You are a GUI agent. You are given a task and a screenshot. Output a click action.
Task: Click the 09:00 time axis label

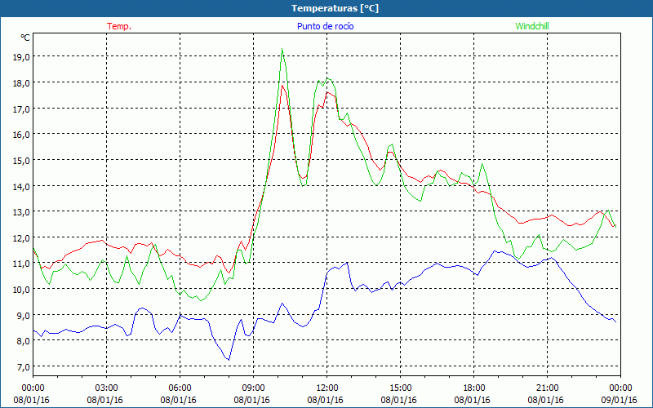(x=253, y=388)
